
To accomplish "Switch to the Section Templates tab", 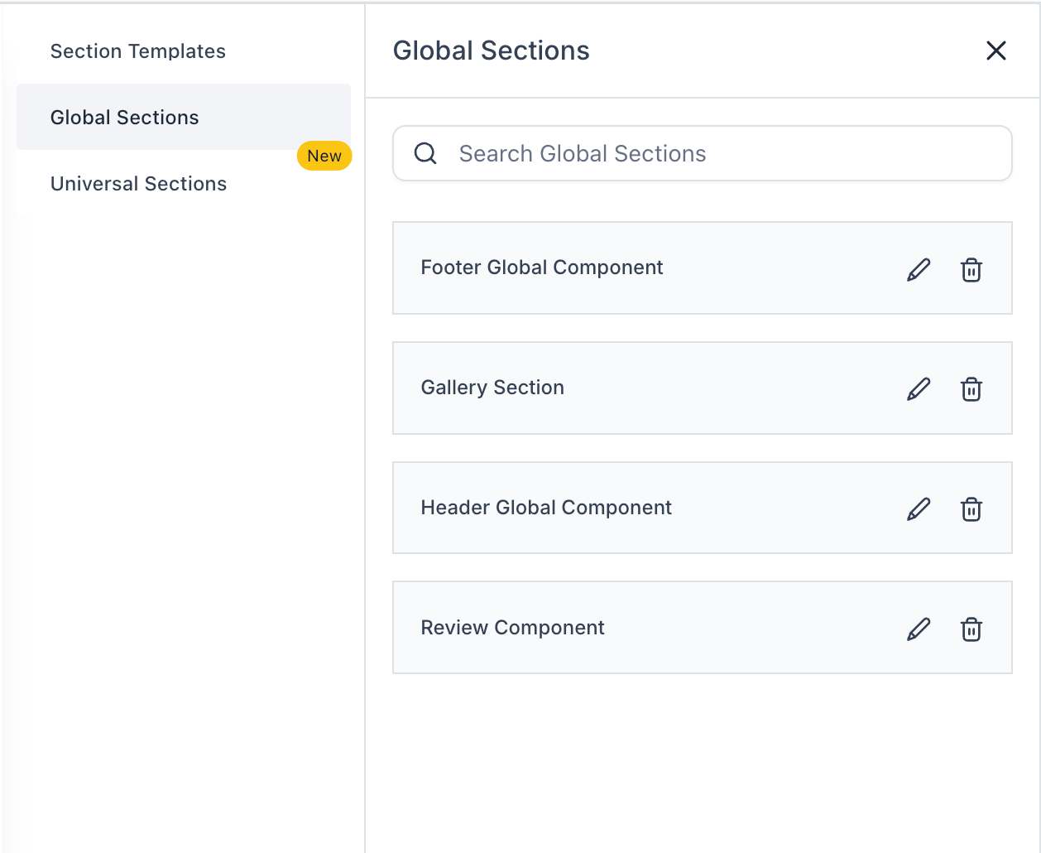I will [138, 51].
